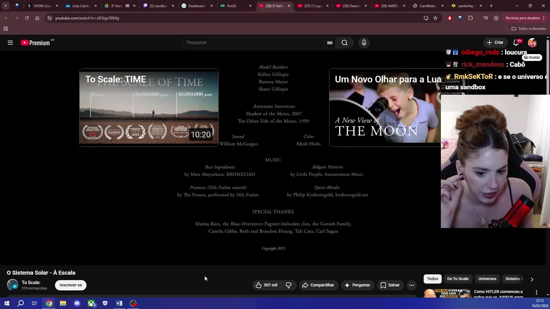550x309 pixels.
Task: Open the YouTube guide hamburger menu
Action: [10, 42]
